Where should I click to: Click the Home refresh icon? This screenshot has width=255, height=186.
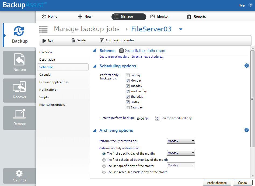(44, 17)
